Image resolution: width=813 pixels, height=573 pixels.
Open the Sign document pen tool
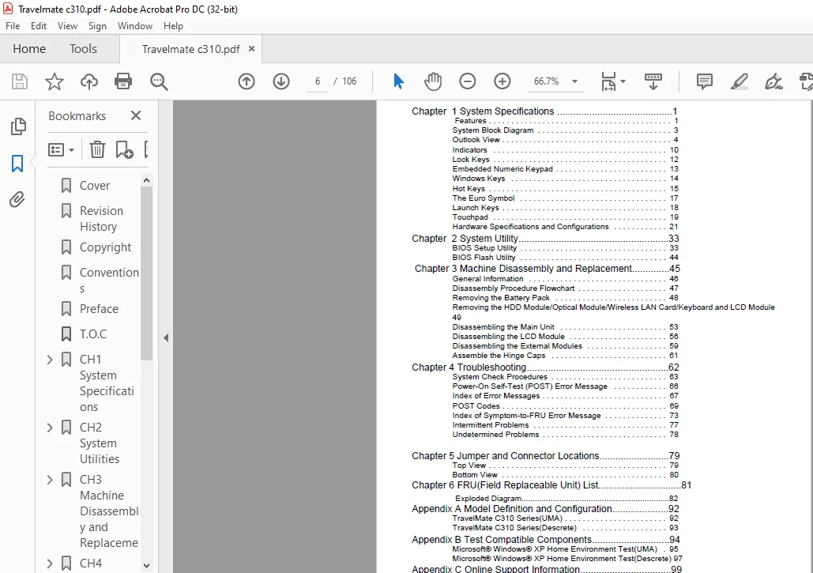click(x=773, y=81)
